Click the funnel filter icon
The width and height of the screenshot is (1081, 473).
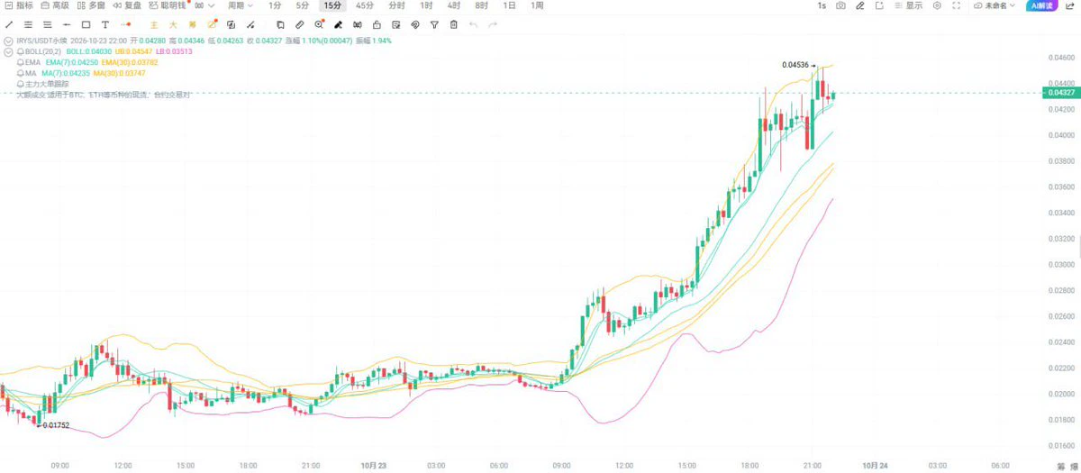coord(434,24)
